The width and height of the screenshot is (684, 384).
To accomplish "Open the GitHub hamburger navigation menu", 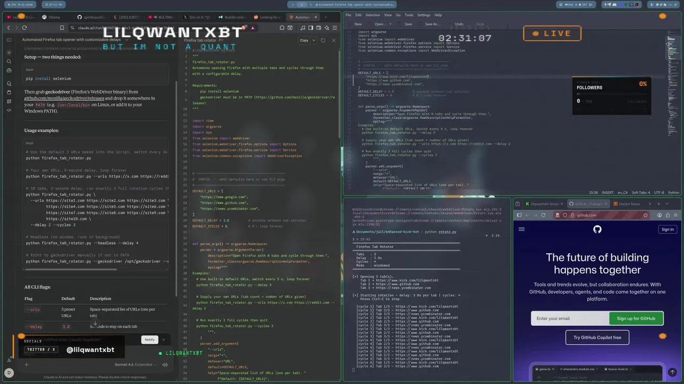I will click(x=522, y=229).
